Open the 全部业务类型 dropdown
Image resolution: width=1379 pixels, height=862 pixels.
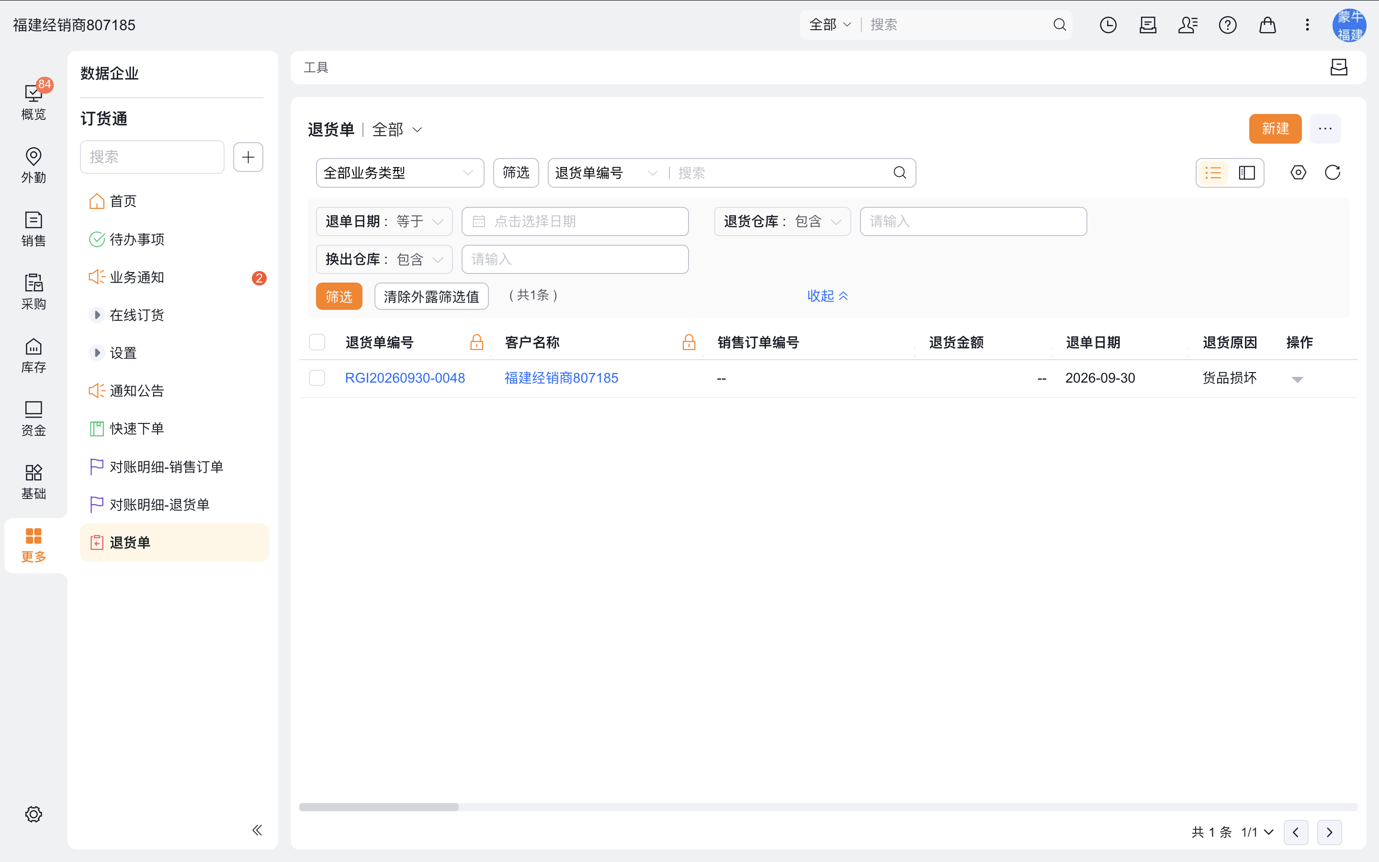[400, 173]
